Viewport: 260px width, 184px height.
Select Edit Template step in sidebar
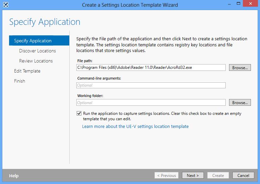(x=27, y=71)
